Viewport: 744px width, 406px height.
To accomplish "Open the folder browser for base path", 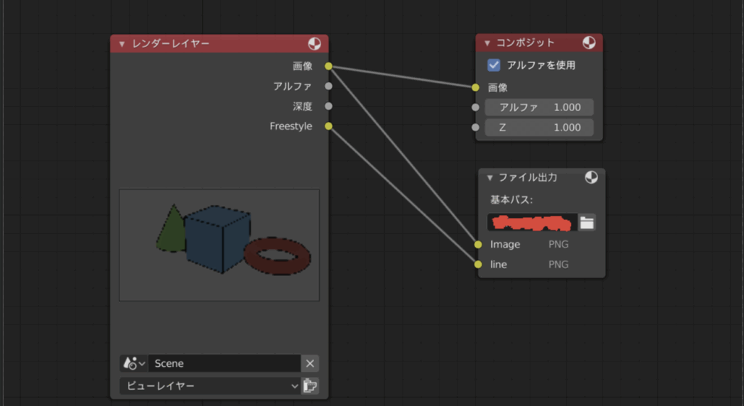I will pyautogui.click(x=587, y=222).
